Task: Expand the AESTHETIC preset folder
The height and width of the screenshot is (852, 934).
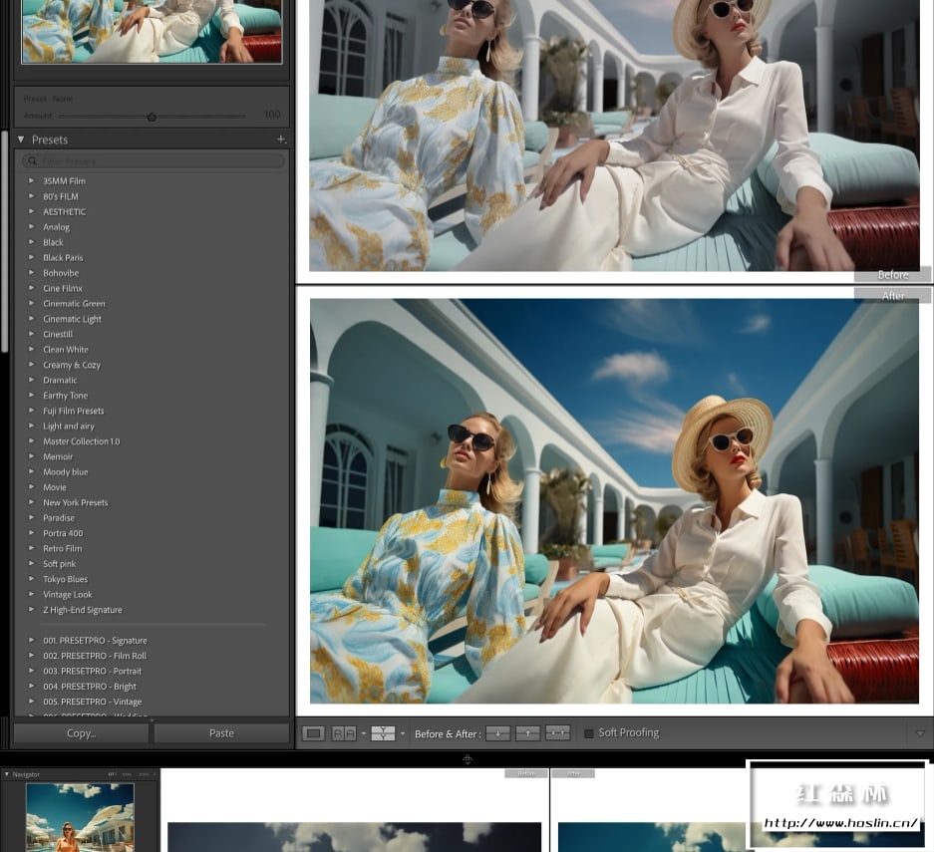Action: pos(32,211)
